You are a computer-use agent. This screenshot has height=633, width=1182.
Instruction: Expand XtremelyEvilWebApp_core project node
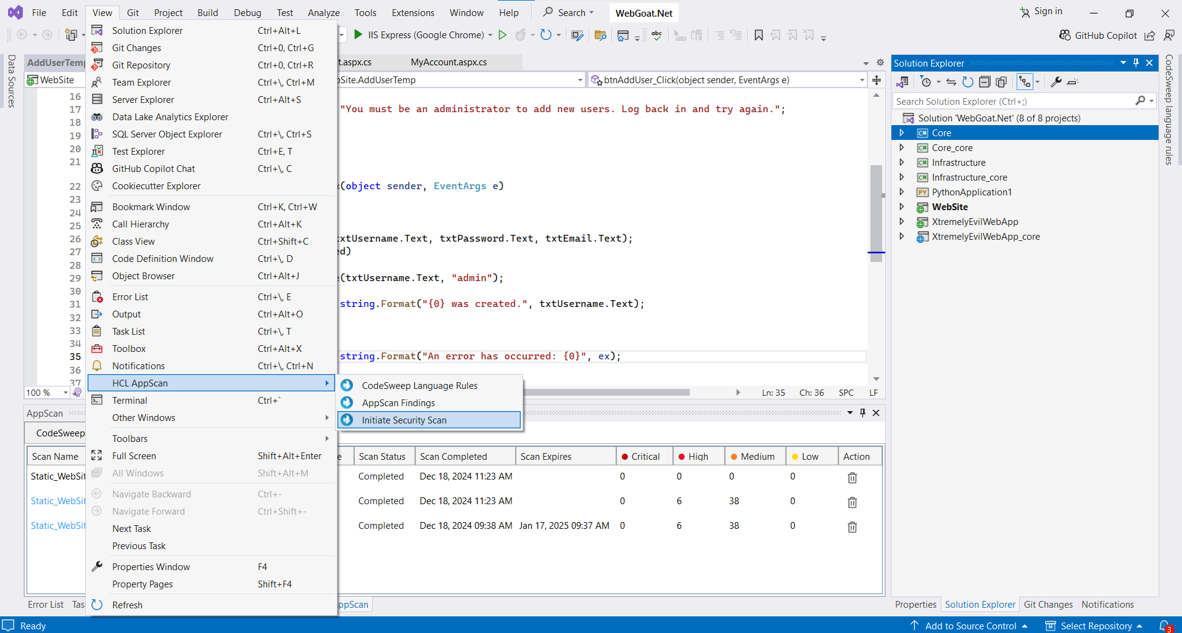tap(902, 237)
